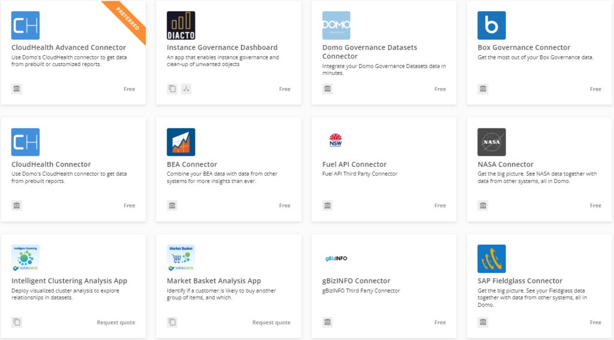Screen dimensions: 614x340
Task: Click the Fuel API NSW logo
Action: [x=335, y=142]
